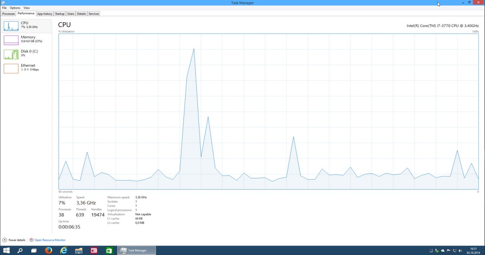Launch Internet Explorer from the taskbar

coord(63,250)
